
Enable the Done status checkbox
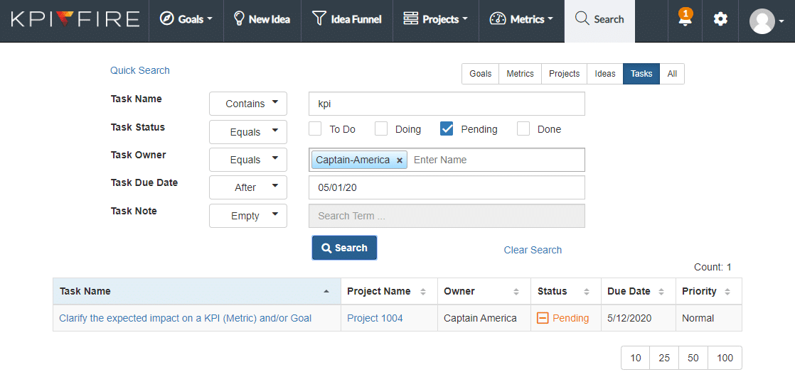pos(523,128)
